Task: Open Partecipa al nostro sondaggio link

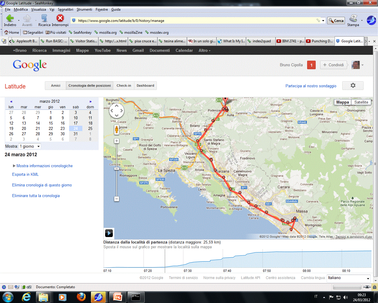Action: [x=311, y=86]
